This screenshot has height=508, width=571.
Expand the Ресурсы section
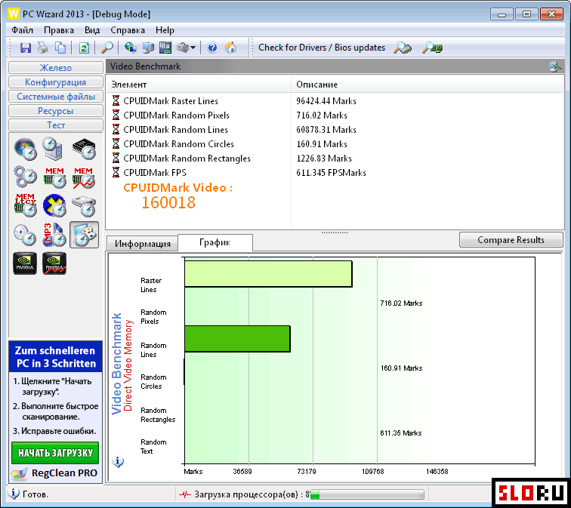(56, 111)
